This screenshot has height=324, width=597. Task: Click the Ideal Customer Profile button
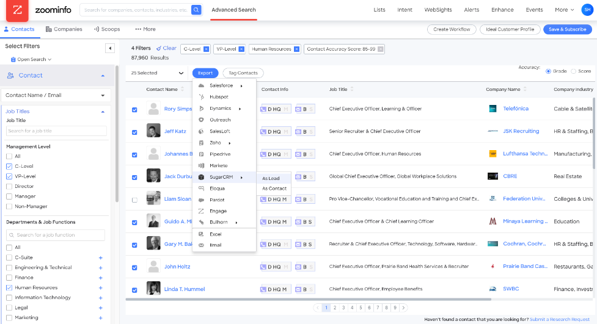(x=510, y=29)
